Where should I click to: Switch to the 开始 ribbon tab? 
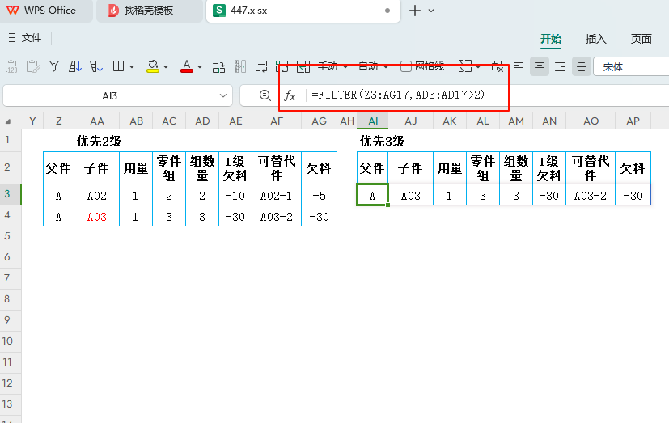tap(551, 39)
